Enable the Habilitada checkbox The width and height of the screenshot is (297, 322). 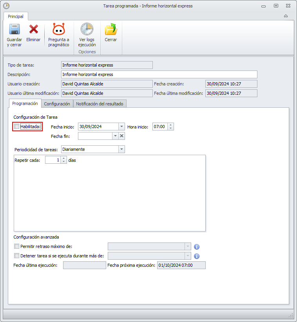[x=16, y=127]
